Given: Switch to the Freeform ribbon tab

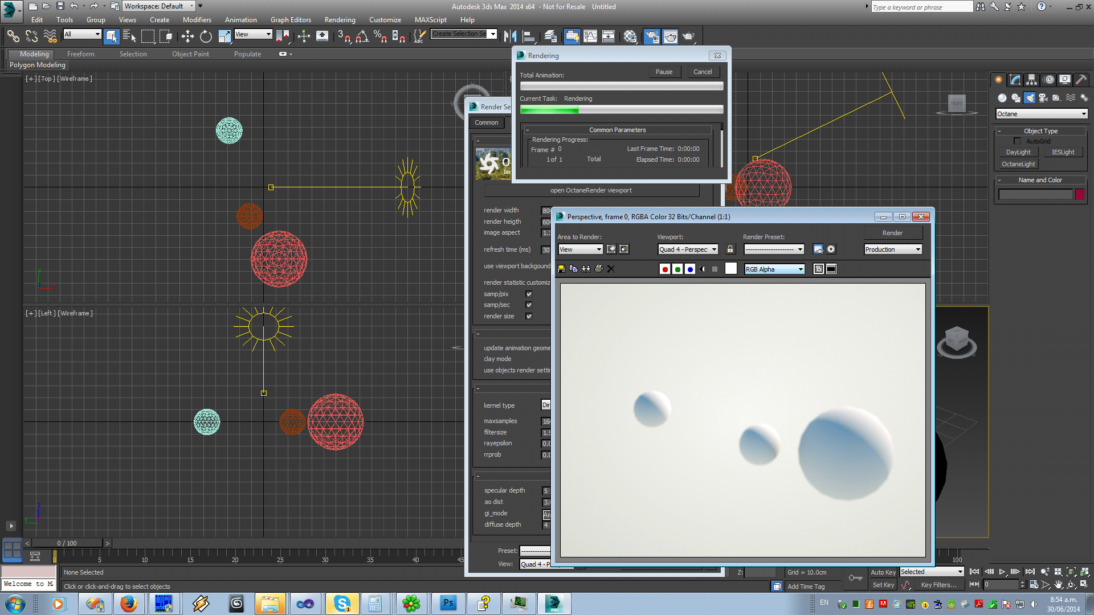Looking at the screenshot, I should (x=81, y=54).
